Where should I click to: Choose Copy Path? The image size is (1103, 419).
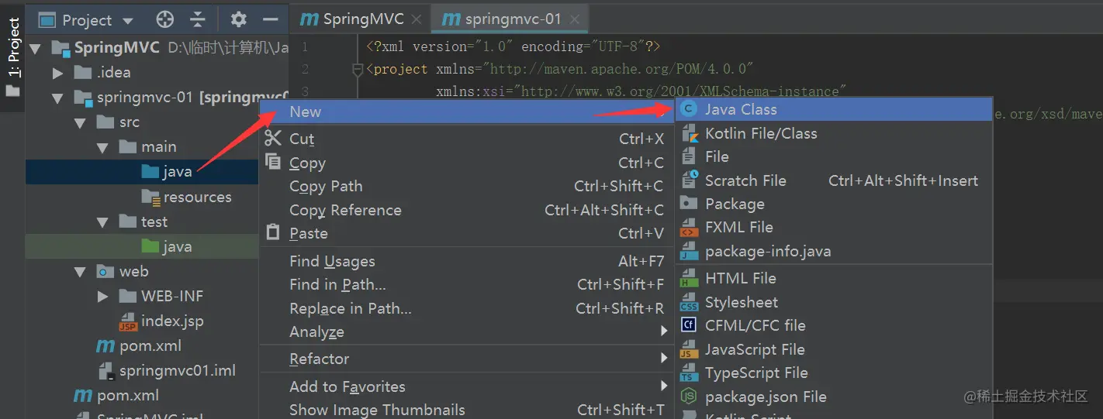[x=468, y=186]
